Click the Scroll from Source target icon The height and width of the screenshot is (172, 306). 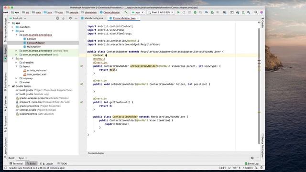(x=57, y=18)
